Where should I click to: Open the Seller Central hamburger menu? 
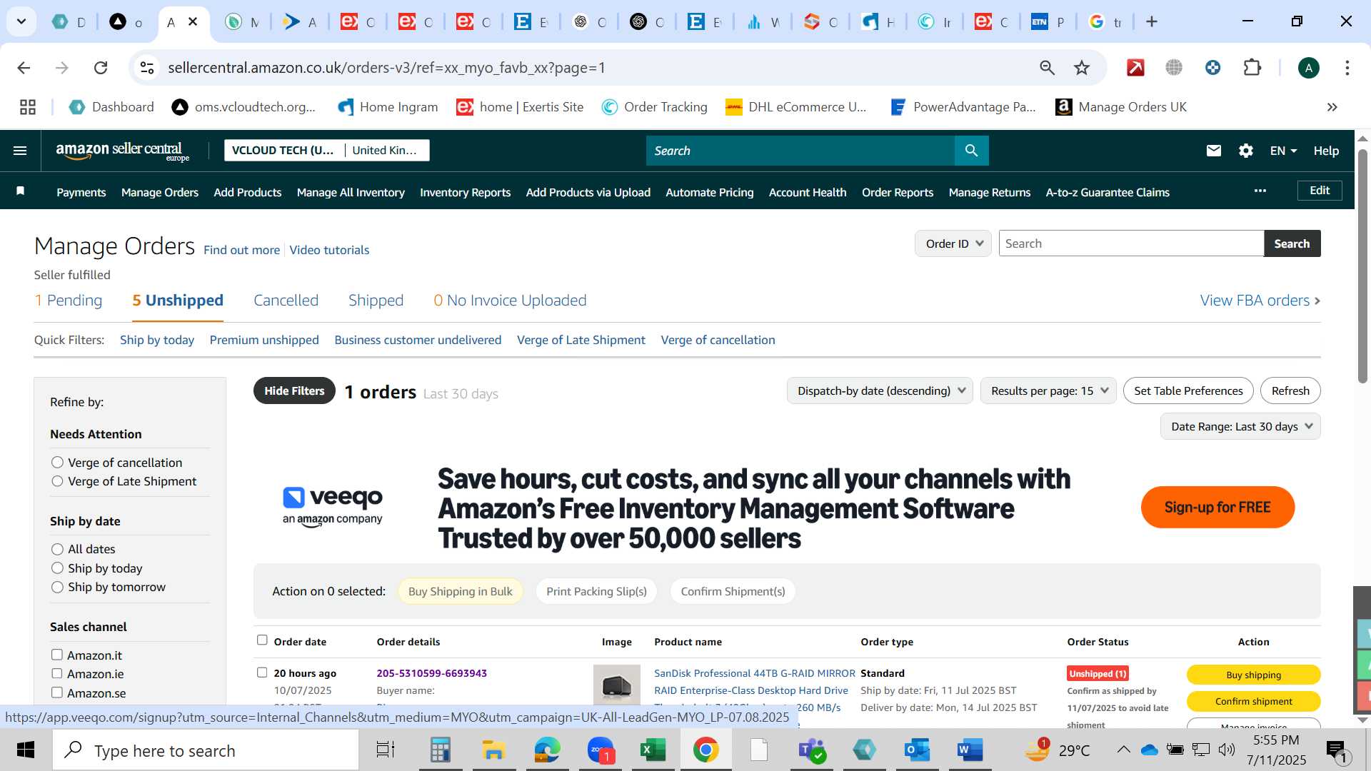pyautogui.click(x=20, y=151)
